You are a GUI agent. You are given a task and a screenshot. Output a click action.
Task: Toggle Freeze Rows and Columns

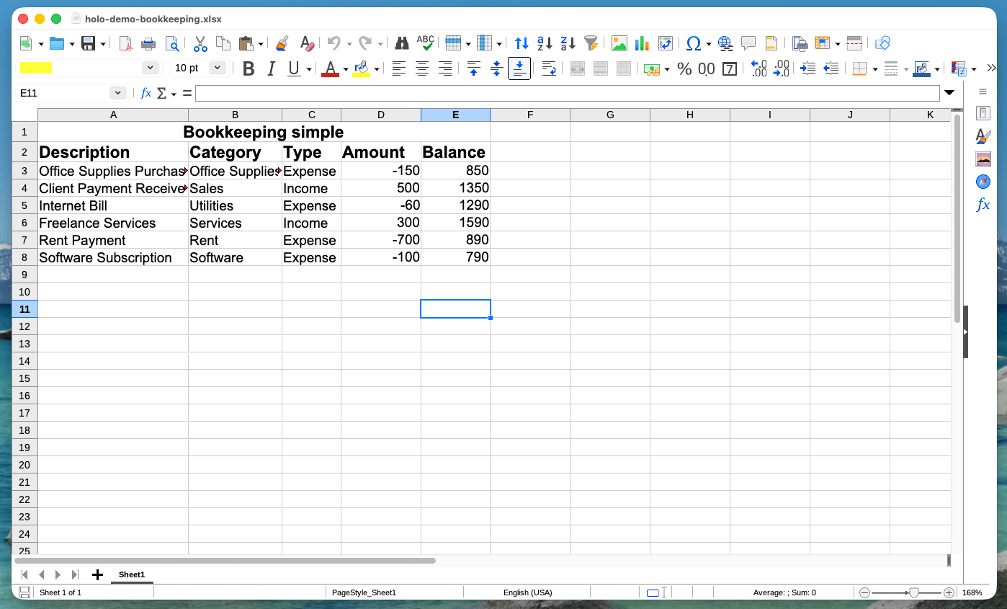(823, 44)
